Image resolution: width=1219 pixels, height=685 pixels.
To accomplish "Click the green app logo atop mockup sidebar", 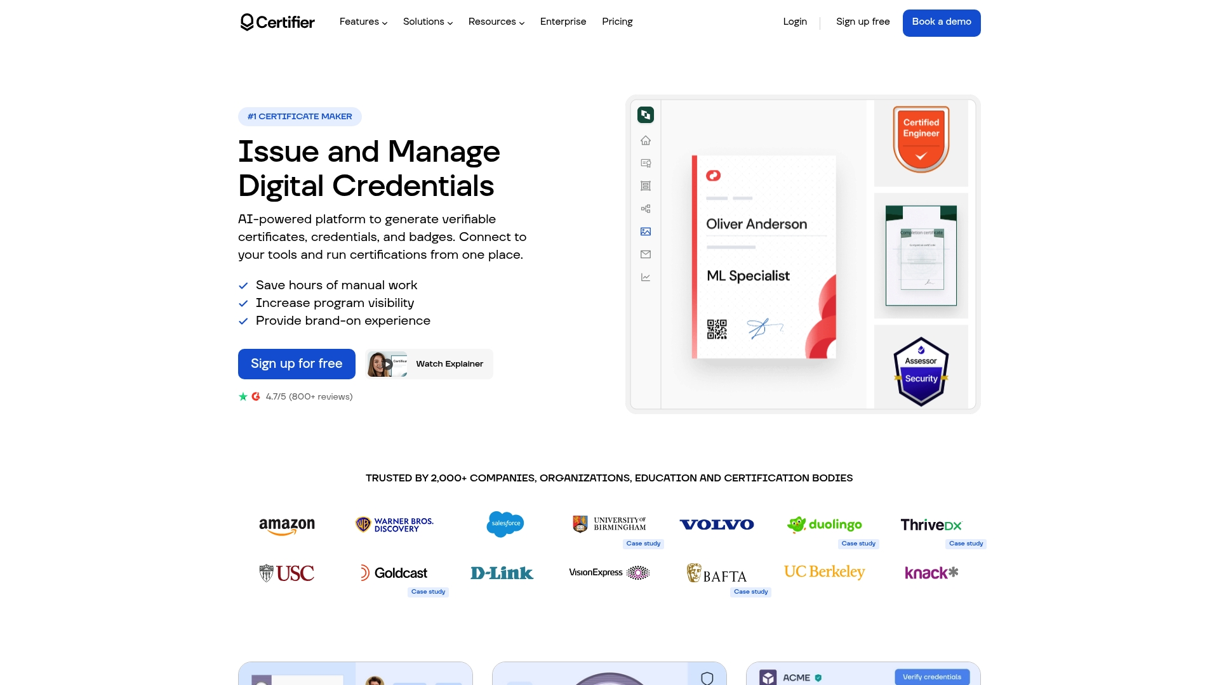I will 646,115.
